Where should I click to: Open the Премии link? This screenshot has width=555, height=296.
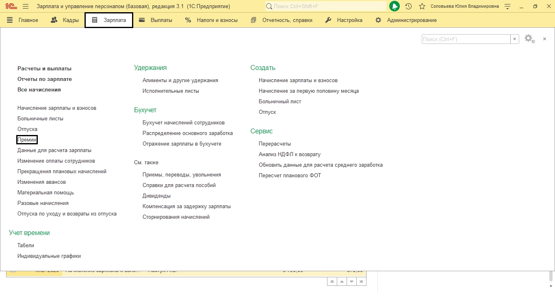click(x=27, y=139)
